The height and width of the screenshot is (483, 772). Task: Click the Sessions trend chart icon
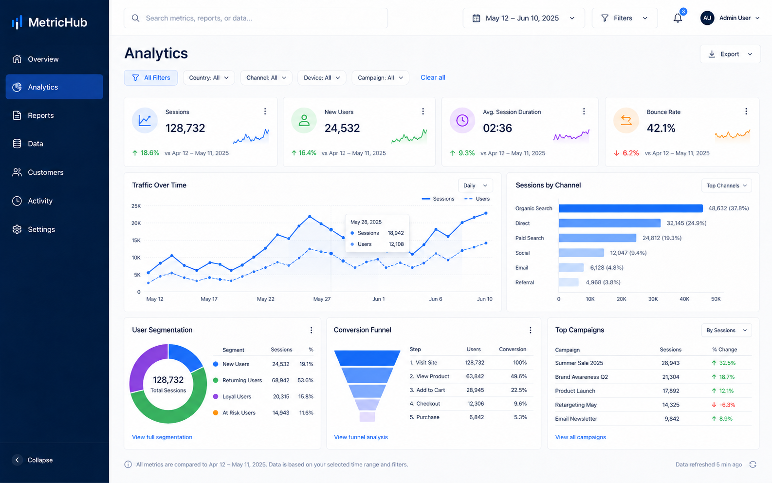pos(145,120)
